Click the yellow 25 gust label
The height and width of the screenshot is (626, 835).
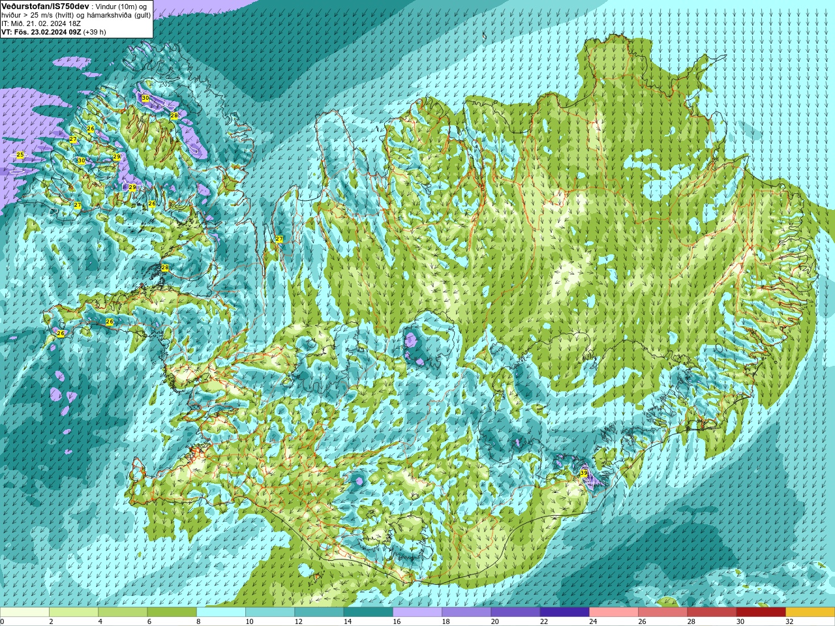tap(20, 155)
